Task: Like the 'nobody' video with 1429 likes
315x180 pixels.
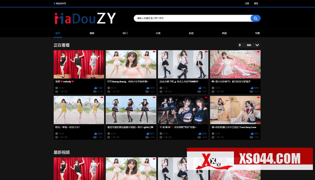Action: pyautogui.click(x=95, y=88)
